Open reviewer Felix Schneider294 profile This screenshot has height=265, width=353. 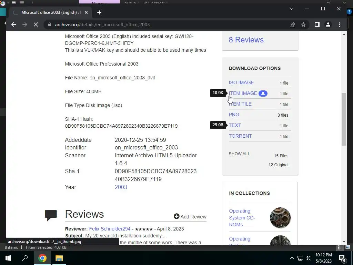(110, 229)
